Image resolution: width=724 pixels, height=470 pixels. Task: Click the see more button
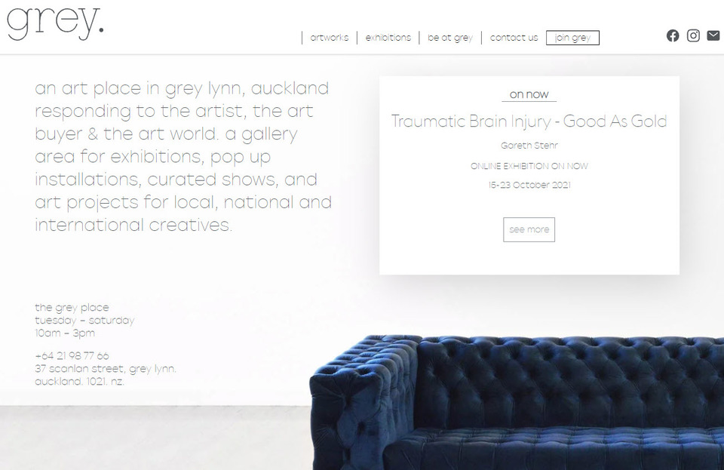click(x=529, y=229)
